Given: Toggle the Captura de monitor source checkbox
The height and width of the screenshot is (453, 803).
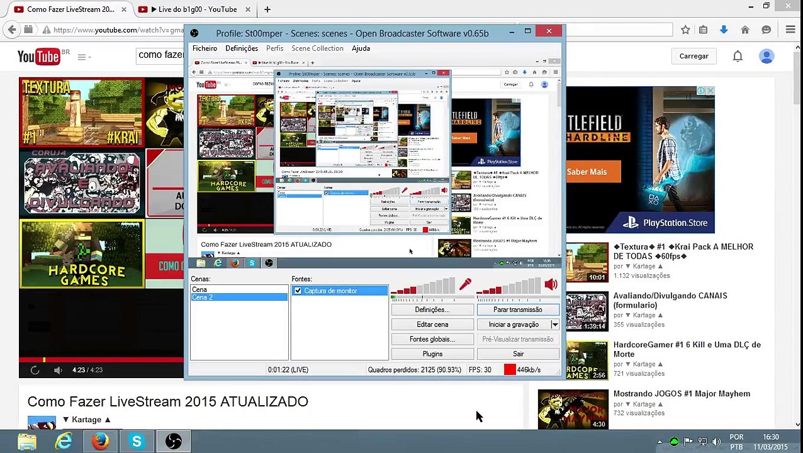Looking at the screenshot, I should (x=298, y=291).
